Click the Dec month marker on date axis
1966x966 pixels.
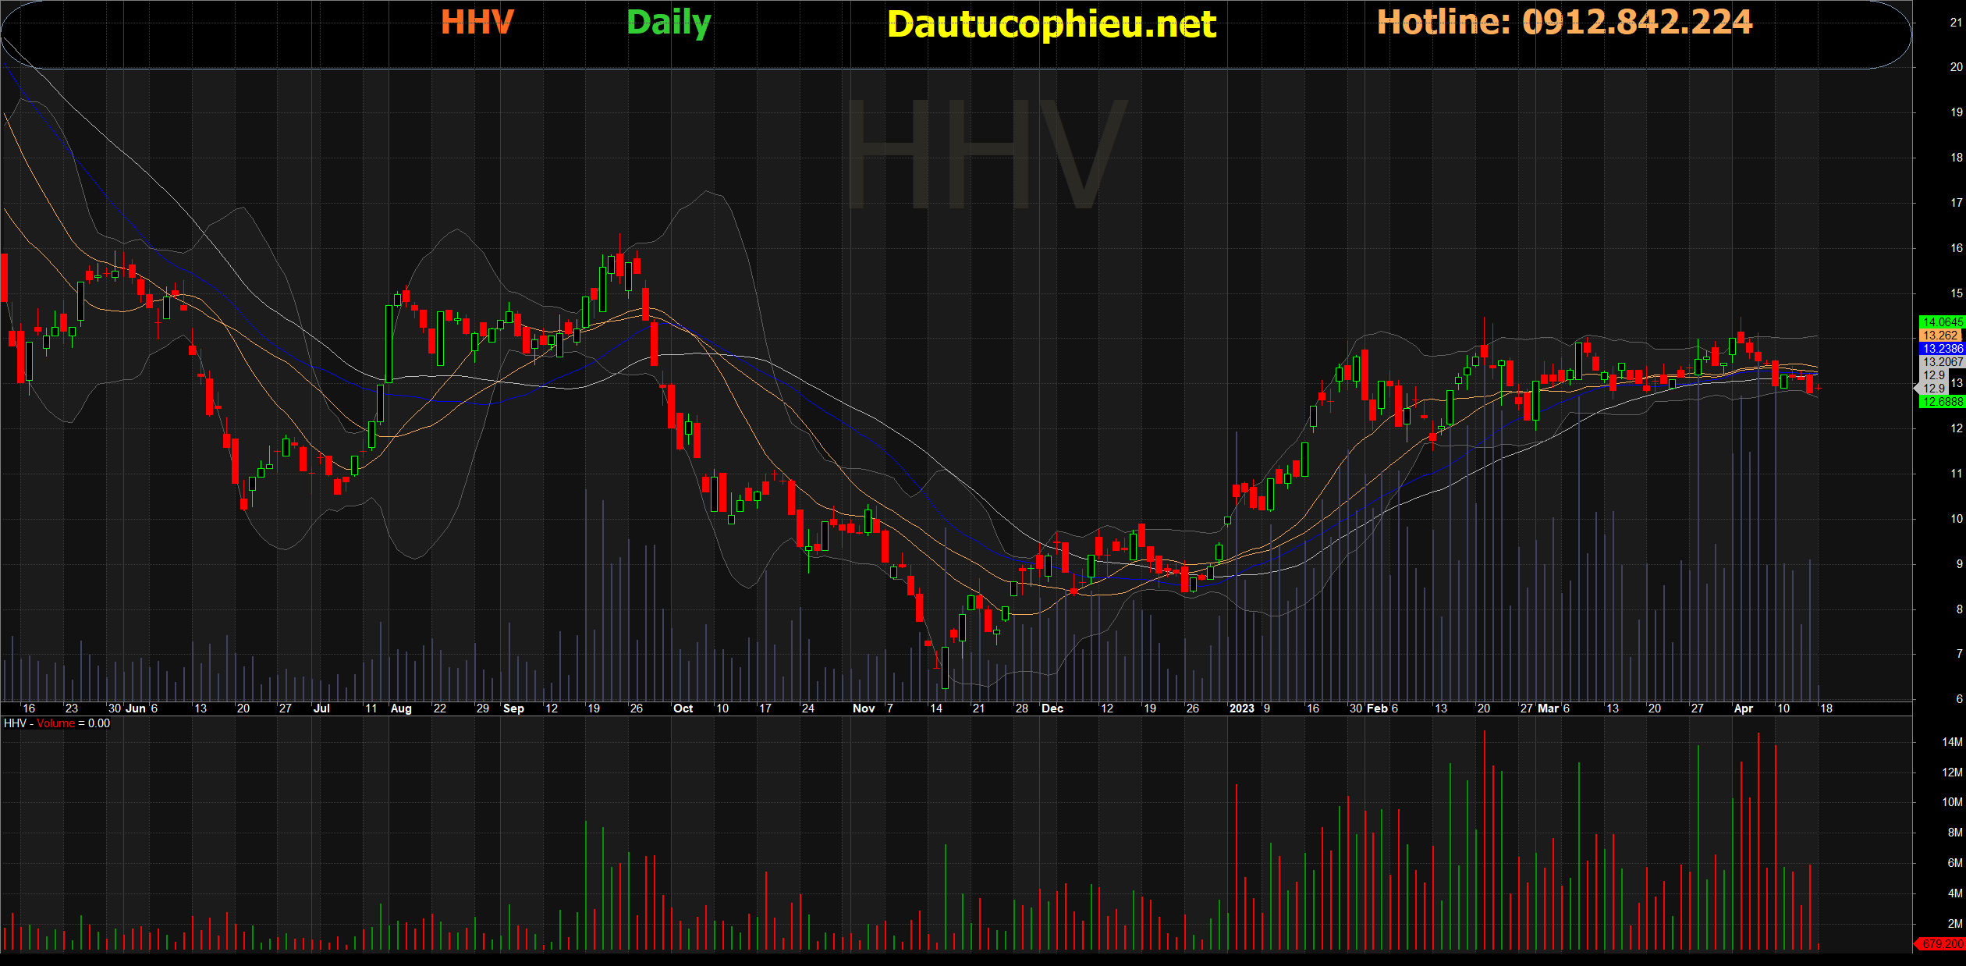click(1052, 709)
